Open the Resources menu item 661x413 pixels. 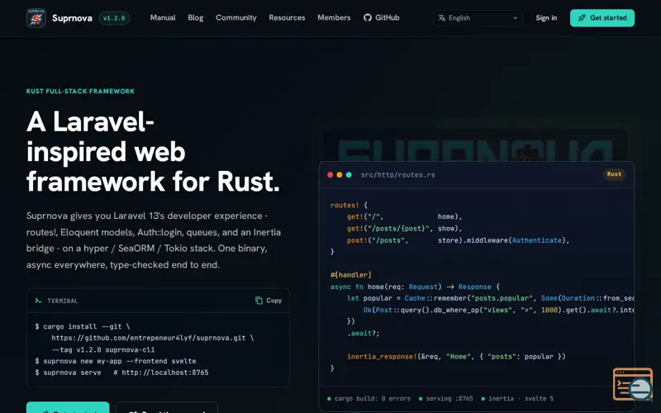pyautogui.click(x=287, y=17)
